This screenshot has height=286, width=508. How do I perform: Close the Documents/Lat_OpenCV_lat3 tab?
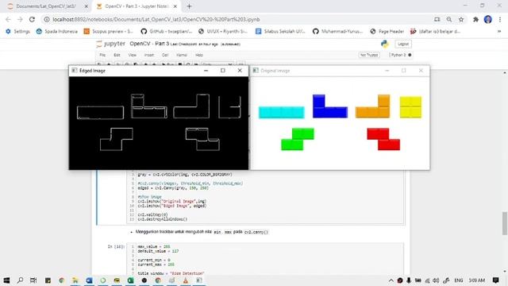tap(87, 6)
